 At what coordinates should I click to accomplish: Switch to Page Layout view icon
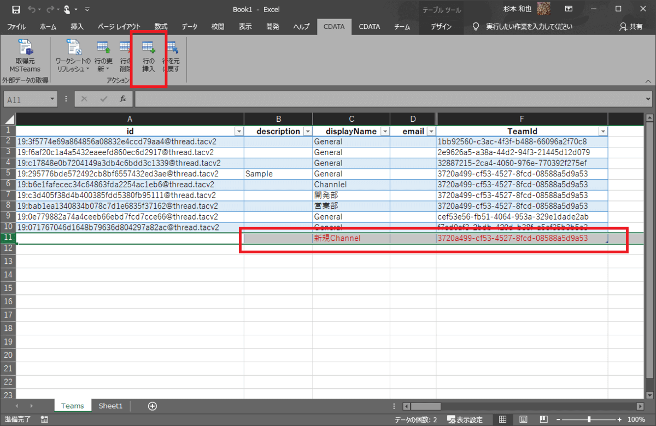(x=523, y=419)
